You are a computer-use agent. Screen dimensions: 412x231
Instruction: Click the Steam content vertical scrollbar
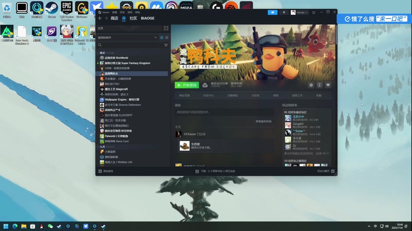point(336,34)
